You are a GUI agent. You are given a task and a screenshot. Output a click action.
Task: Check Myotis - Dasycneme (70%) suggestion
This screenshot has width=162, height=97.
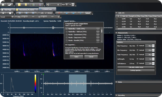tap(67, 37)
